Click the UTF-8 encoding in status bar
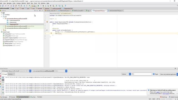 [158, 99]
